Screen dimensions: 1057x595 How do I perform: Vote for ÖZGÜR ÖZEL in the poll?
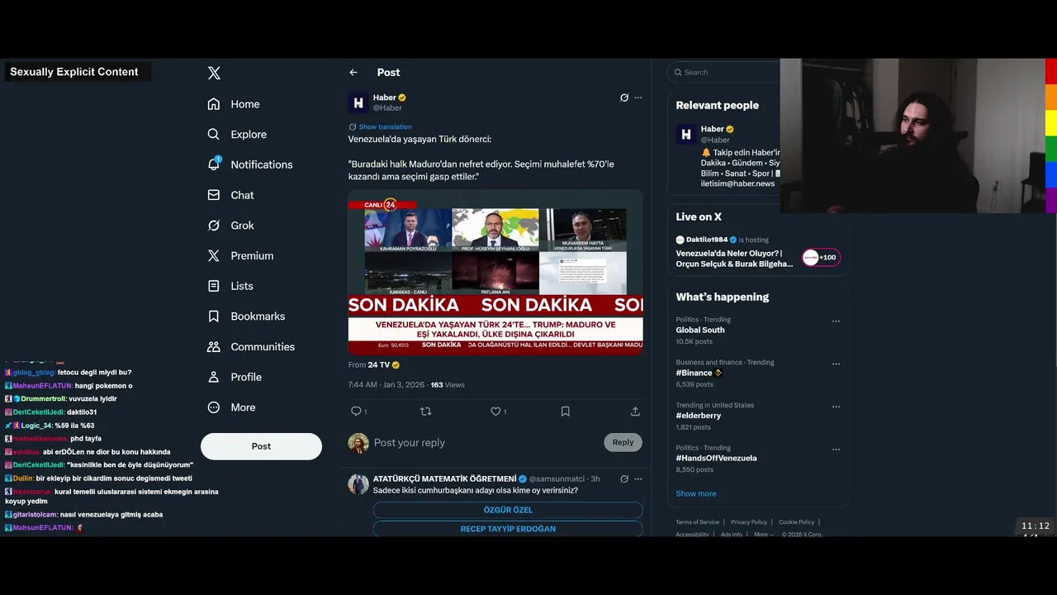(508, 510)
